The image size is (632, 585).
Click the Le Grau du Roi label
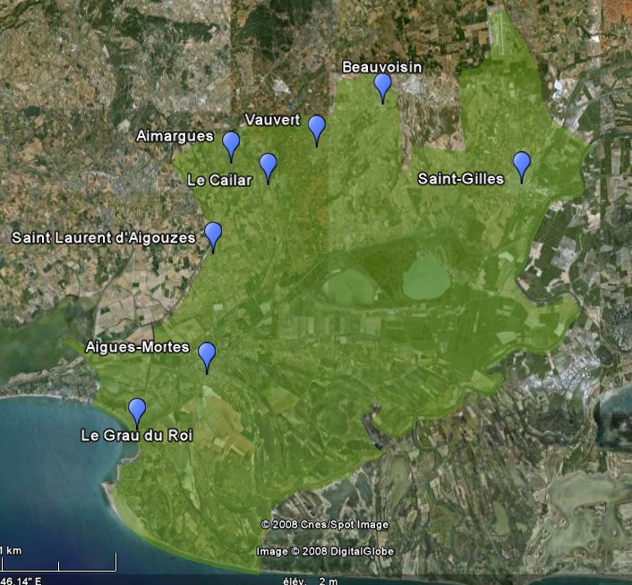(x=136, y=437)
